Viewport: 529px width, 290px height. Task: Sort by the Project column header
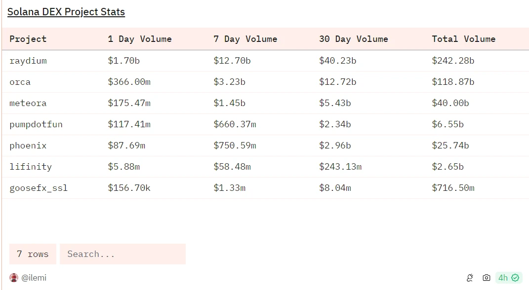pos(28,39)
